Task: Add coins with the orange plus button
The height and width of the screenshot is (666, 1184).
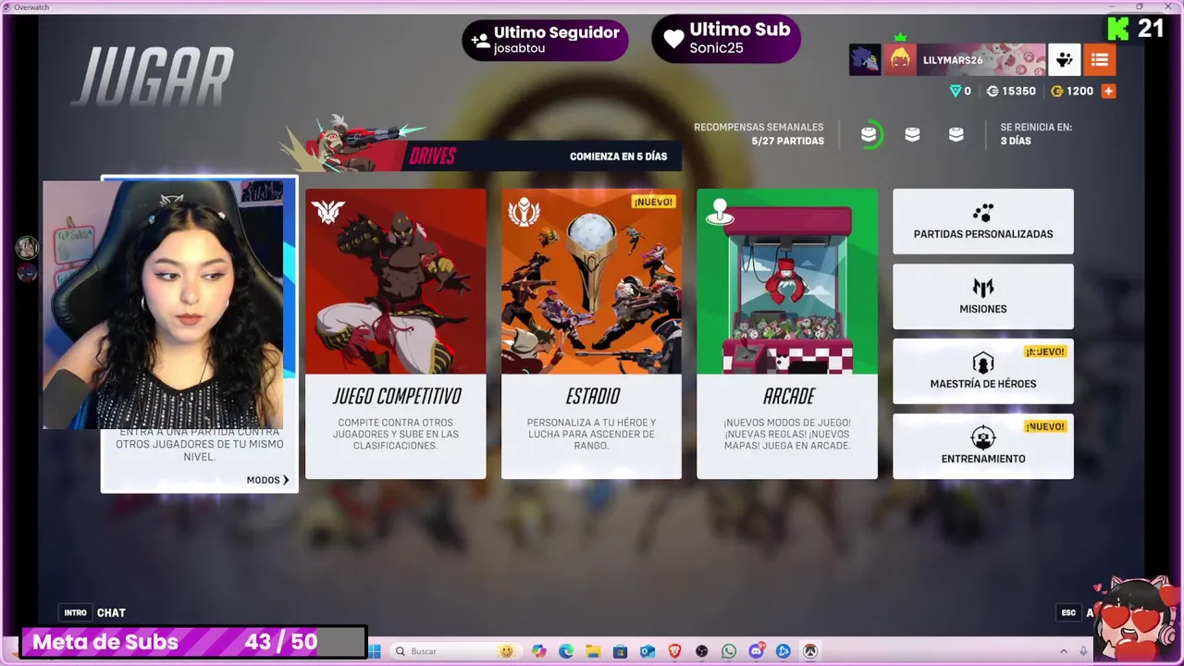Action: 1108,91
